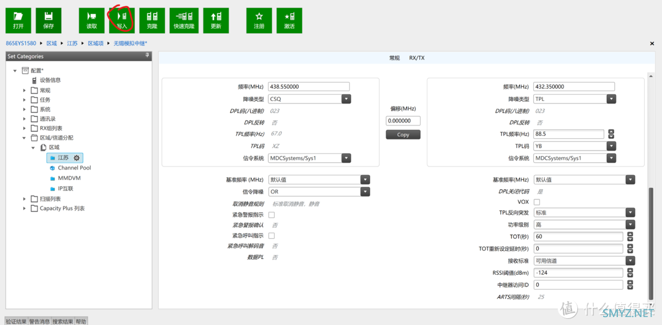The width and height of the screenshot is (662, 325).
Task: Collapse the 区域/信道分配 folder
Action: click(25, 138)
